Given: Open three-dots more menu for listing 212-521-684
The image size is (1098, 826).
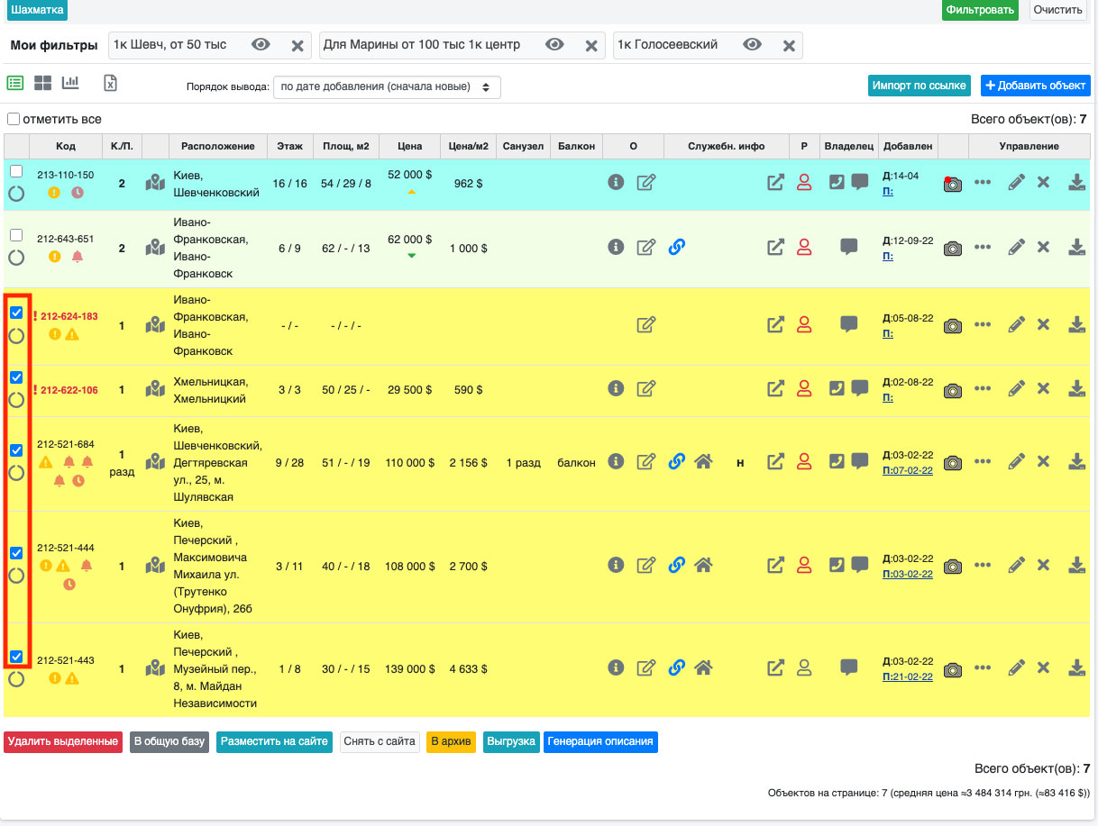Looking at the screenshot, I should [x=983, y=461].
